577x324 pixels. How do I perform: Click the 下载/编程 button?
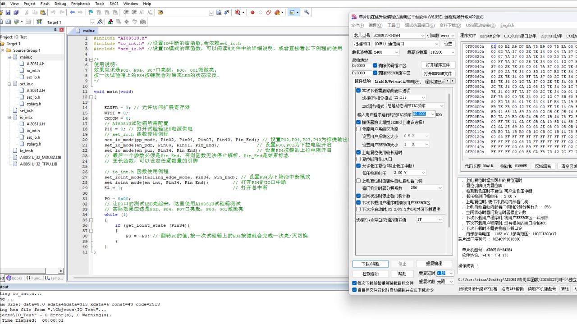(371, 264)
